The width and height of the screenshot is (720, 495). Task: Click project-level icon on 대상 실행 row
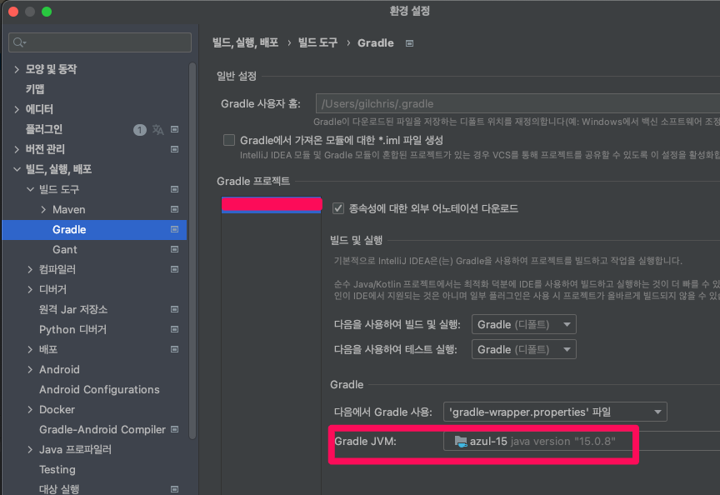pyautogui.click(x=174, y=489)
